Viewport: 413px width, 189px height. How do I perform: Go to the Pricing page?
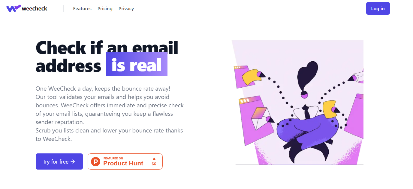coord(105,9)
